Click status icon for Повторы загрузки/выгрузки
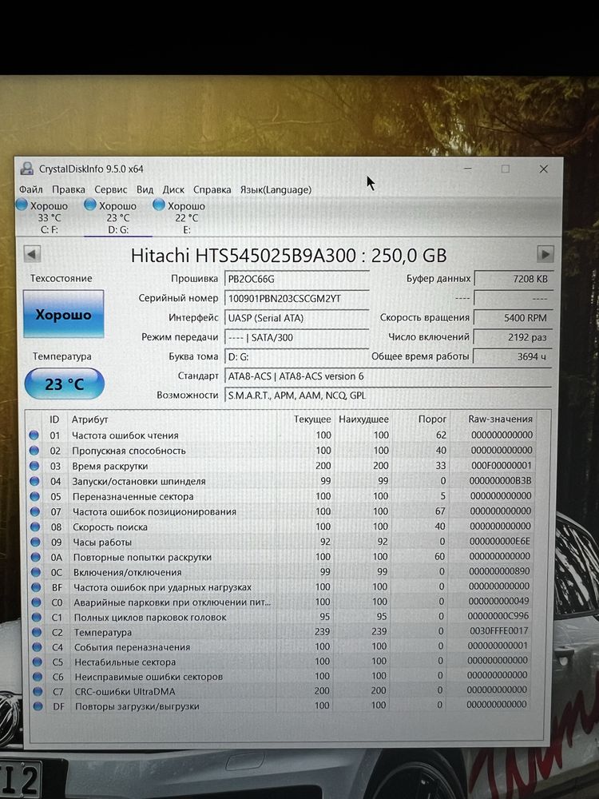This screenshot has width=599, height=799. pyautogui.click(x=38, y=706)
